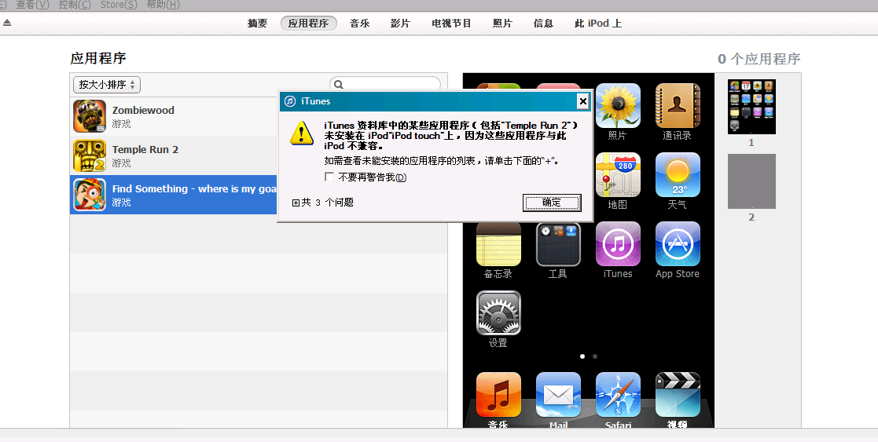Open the 帮助(H) menu
This screenshot has width=878, height=442.
163,5
